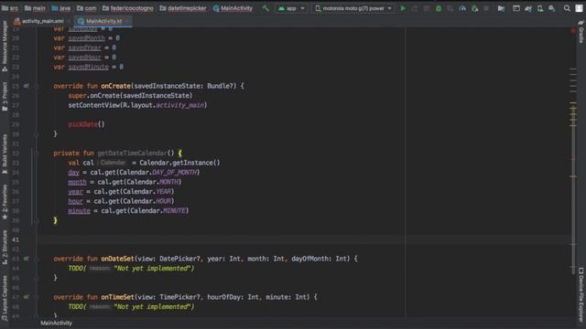
Task: Click datetimepicker in the breadcrumb path
Action: click(x=183, y=8)
